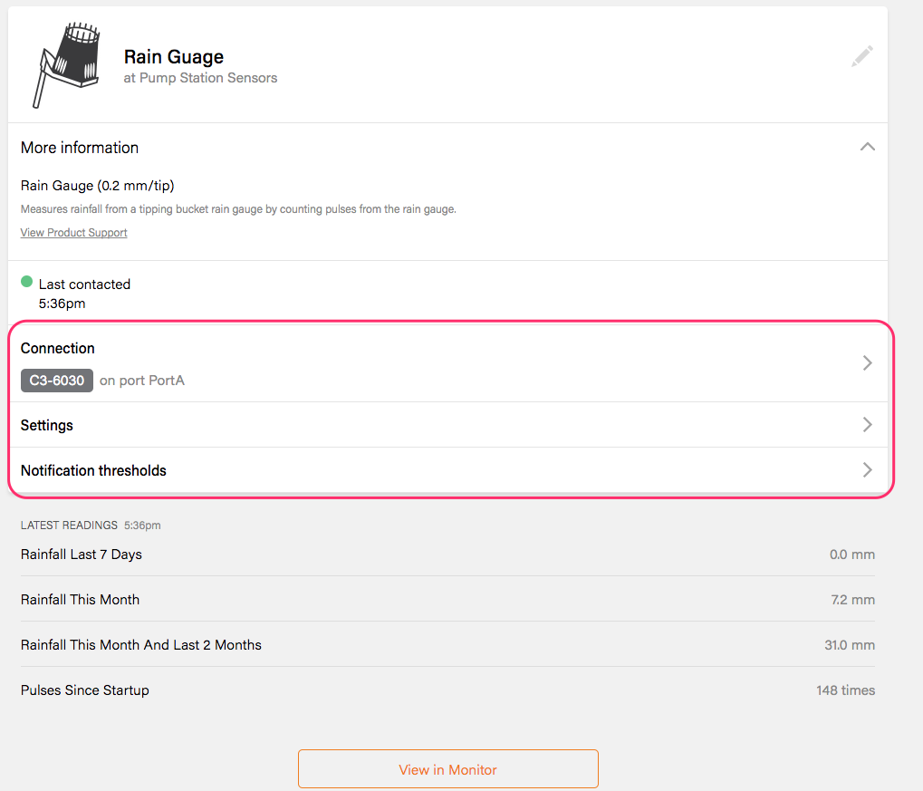Image resolution: width=923 pixels, height=791 pixels.
Task: Select the Rainfall Last 7 Days reading
Action: 82,555
